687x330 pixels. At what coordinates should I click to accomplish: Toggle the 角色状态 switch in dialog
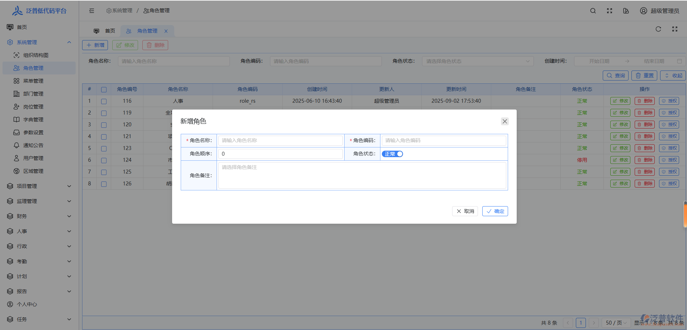coord(392,154)
